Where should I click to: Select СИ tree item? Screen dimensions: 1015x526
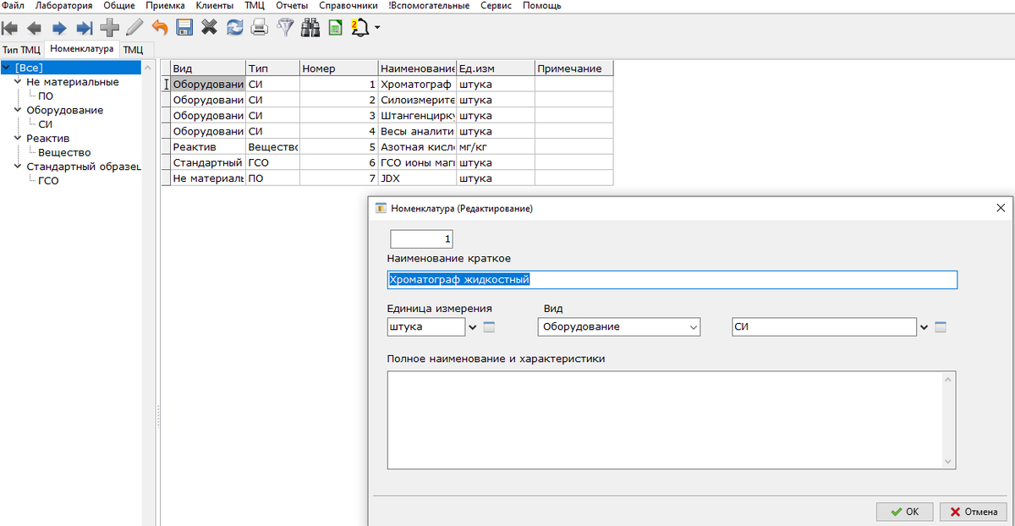point(46,124)
